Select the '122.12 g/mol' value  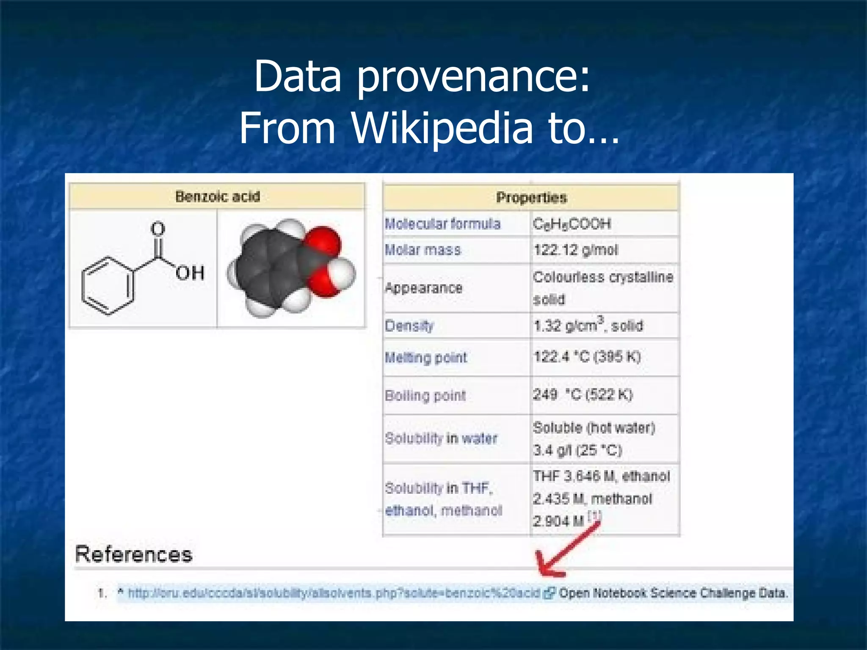pos(575,250)
